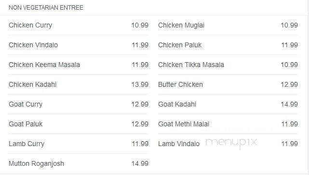Image resolution: width=309 pixels, height=175 pixels.
Task: Click the 14.99 price of Mutton Roganjosh
Action: [x=140, y=163]
